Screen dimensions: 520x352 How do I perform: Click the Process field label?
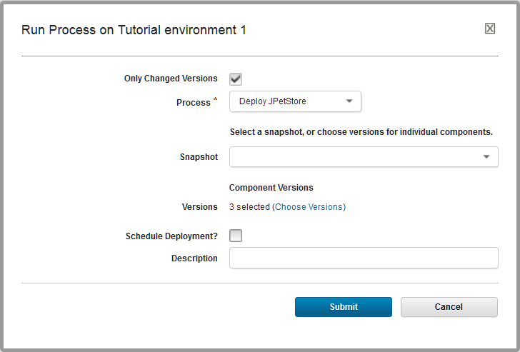tap(194, 103)
